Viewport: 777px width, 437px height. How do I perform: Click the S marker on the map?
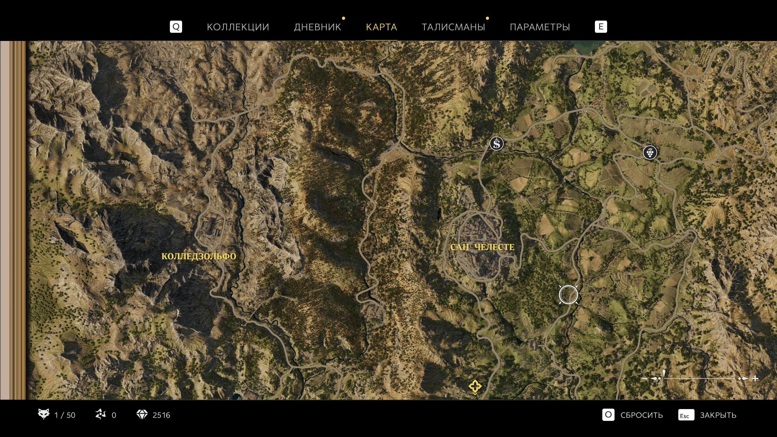[497, 144]
